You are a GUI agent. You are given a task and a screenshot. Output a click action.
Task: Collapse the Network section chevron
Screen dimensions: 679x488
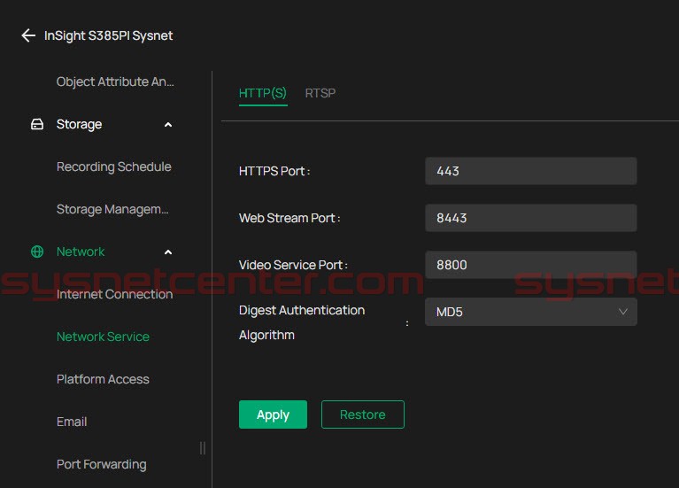(168, 252)
